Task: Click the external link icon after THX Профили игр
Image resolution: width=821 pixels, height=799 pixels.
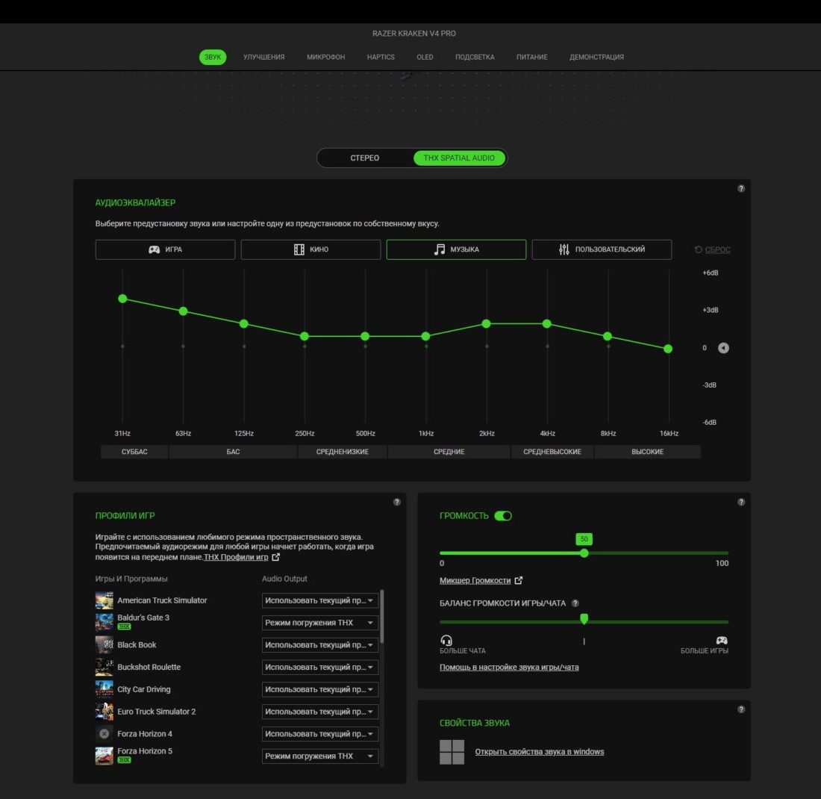Action: (x=276, y=557)
